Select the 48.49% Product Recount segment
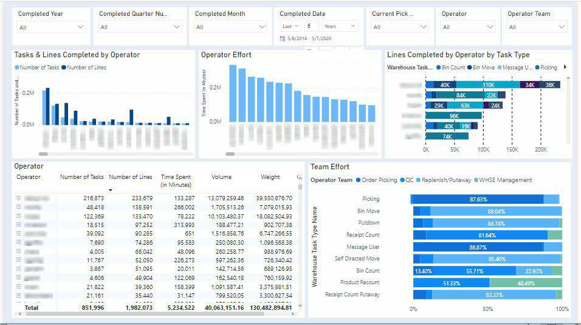 coord(526,283)
